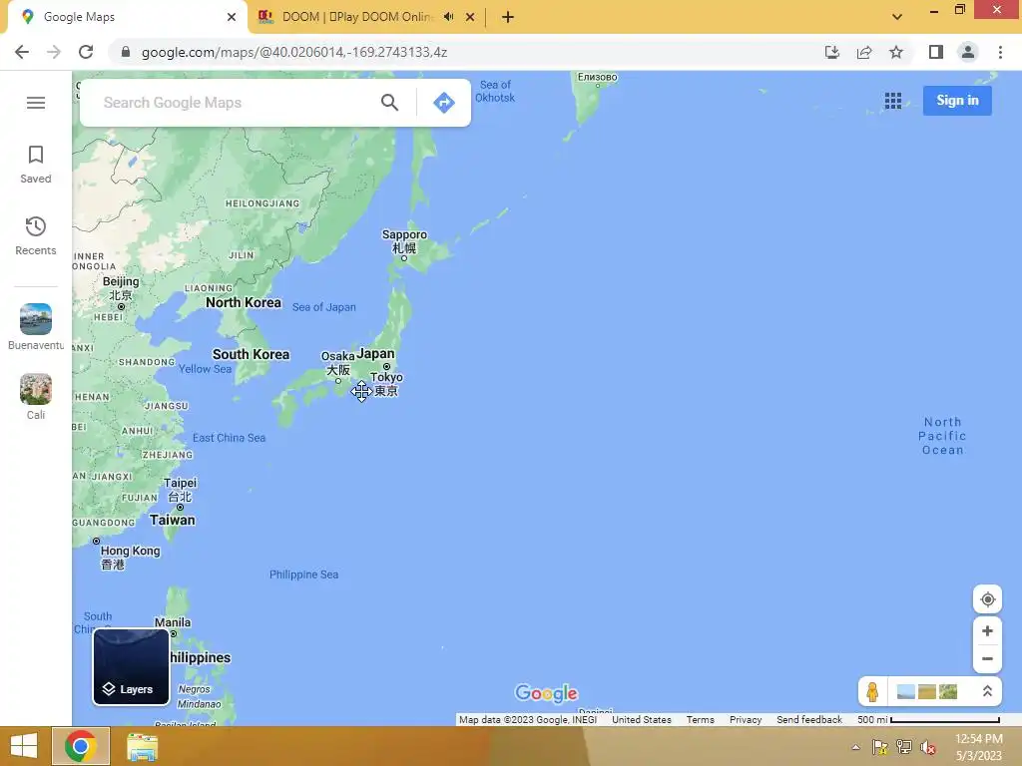Screen dimensions: 1022x766
Task: Open Chrome from the taskbar
Action: [81, 746]
